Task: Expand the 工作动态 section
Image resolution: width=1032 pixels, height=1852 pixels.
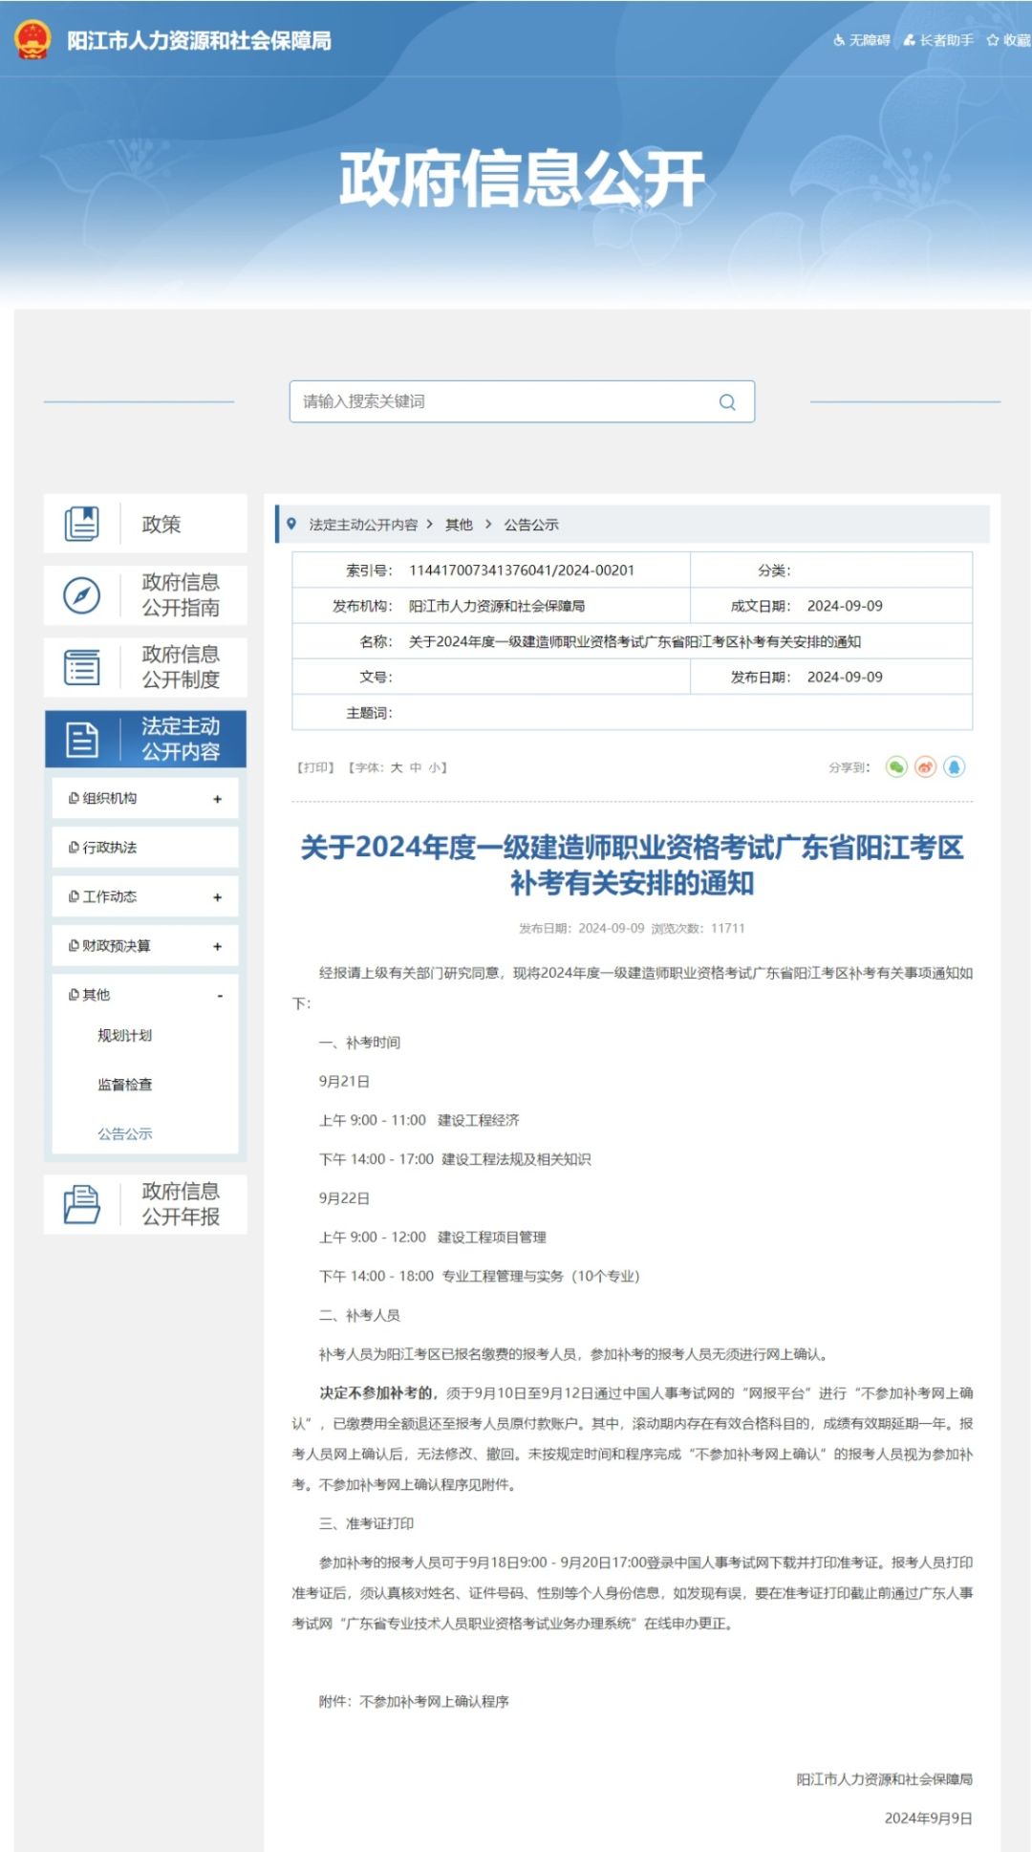Action: pyautogui.click(x=218, y=897)
